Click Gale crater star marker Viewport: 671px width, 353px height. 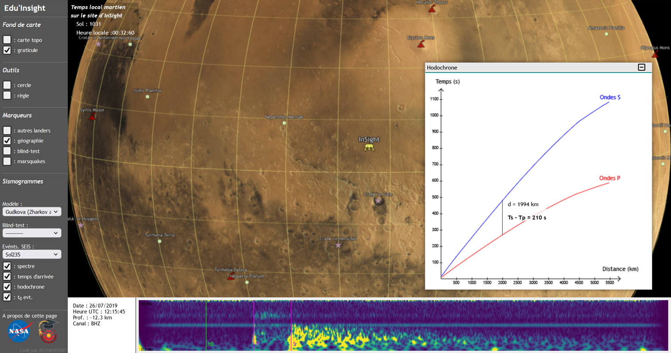pyautogui.click(x=378, y=200)
